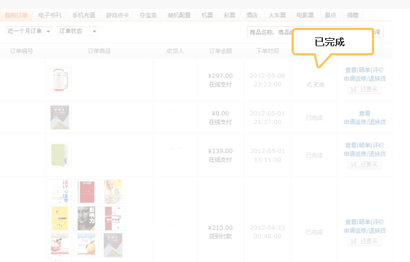The image size is (410, 262).
Task: Click 申请返修/退换货 in the ¥215.00 order
Action: [x=364, y=230]
